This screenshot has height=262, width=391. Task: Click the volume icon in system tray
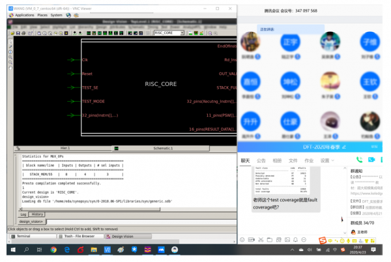310,250
